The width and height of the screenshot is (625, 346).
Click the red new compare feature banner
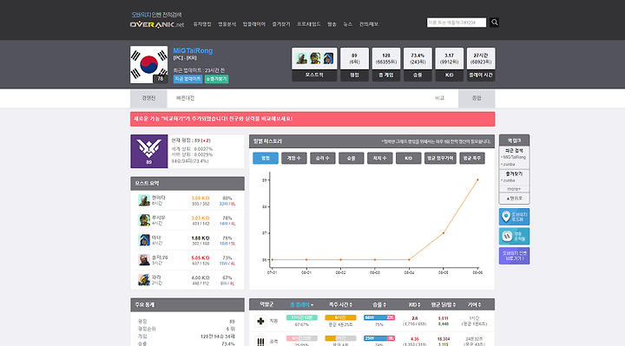point(312,119)
